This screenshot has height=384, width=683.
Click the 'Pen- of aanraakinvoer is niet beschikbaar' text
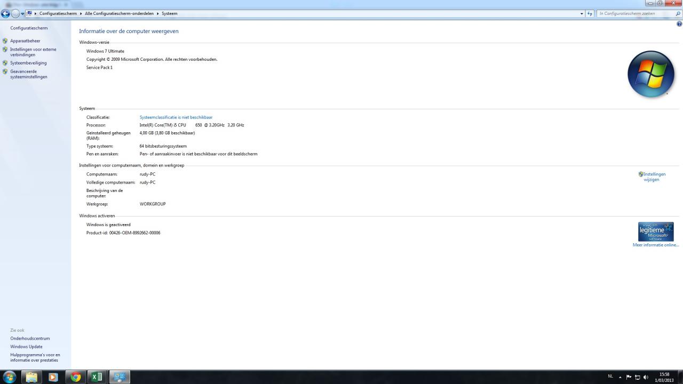pyautogui.click(x=198, y=154)
